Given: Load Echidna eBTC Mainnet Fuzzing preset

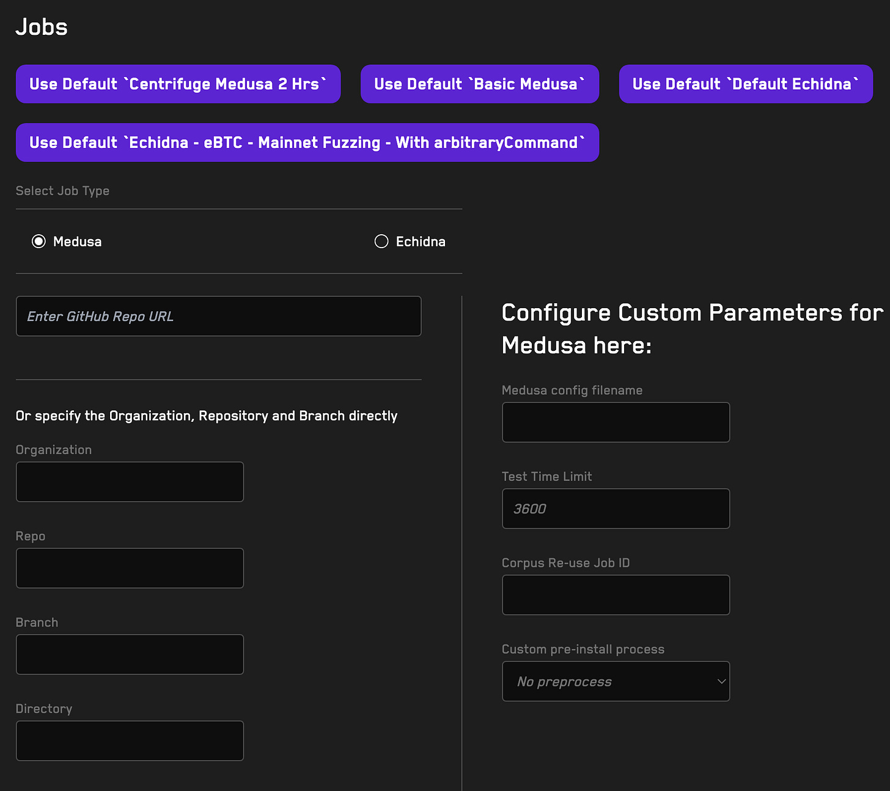Looking at the screenshot, I should (307, 142).
